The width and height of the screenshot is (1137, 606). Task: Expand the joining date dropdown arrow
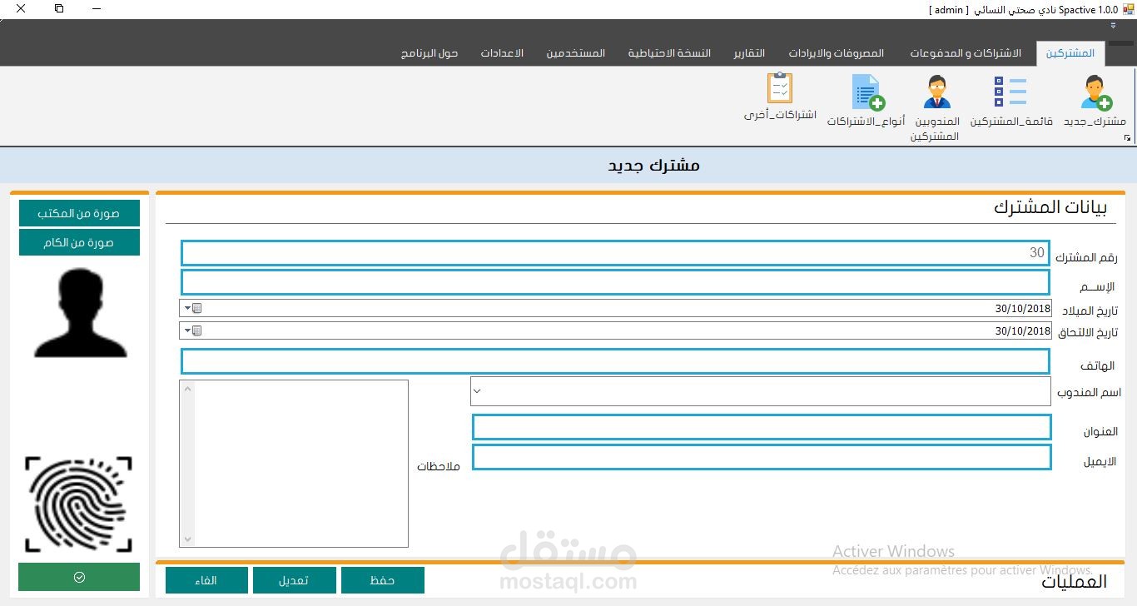pos(186,330)
